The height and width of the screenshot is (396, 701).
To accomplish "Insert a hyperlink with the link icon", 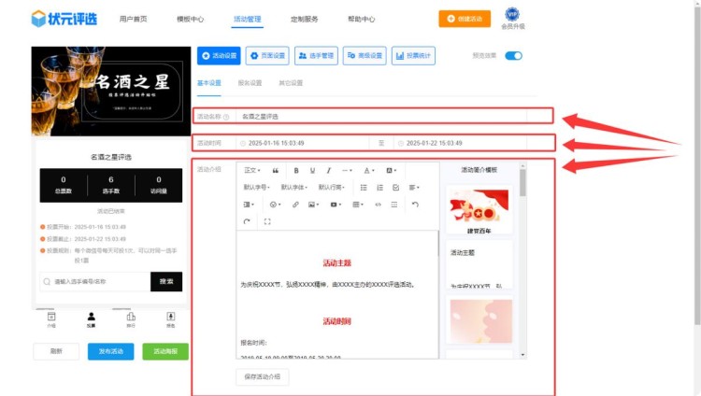I will (295, 204).
